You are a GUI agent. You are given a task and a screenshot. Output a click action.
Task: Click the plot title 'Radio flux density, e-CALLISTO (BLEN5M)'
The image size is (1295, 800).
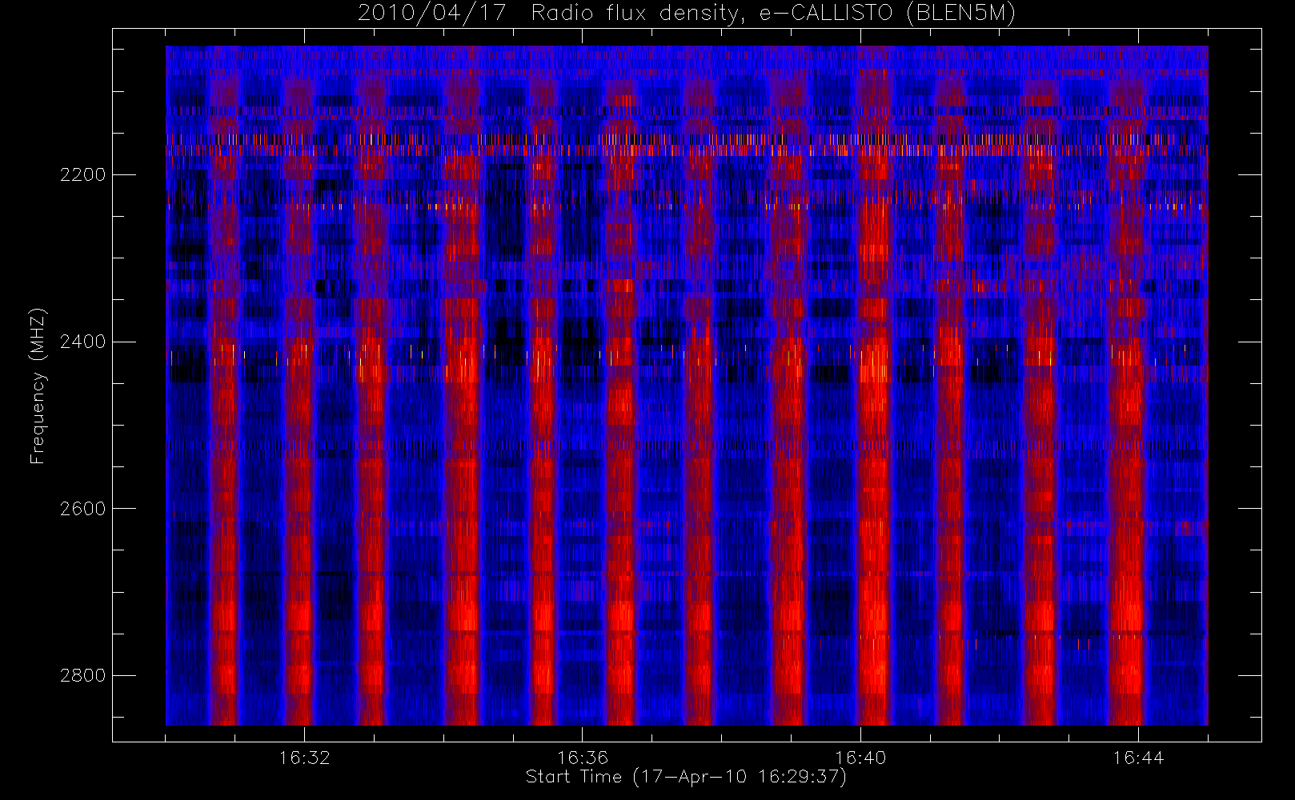(x=773, y=14)
